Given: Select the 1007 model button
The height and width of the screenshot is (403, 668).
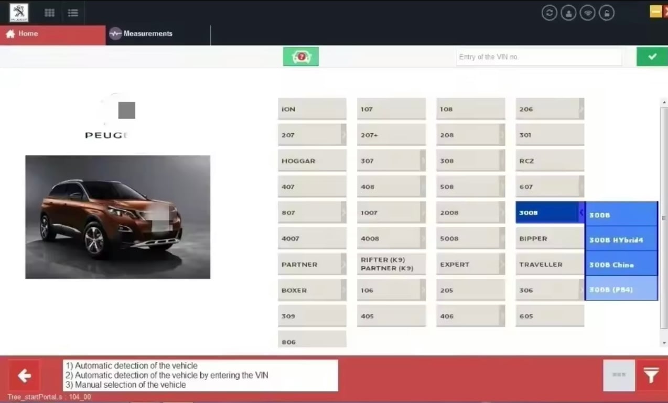Looking at the screenshot, I should (391, 212).
